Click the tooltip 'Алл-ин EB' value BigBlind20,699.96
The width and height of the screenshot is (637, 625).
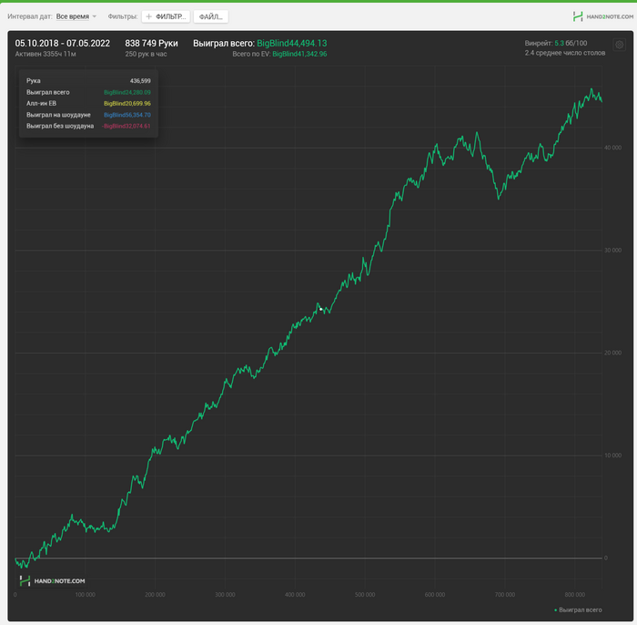tap(127, 104)
